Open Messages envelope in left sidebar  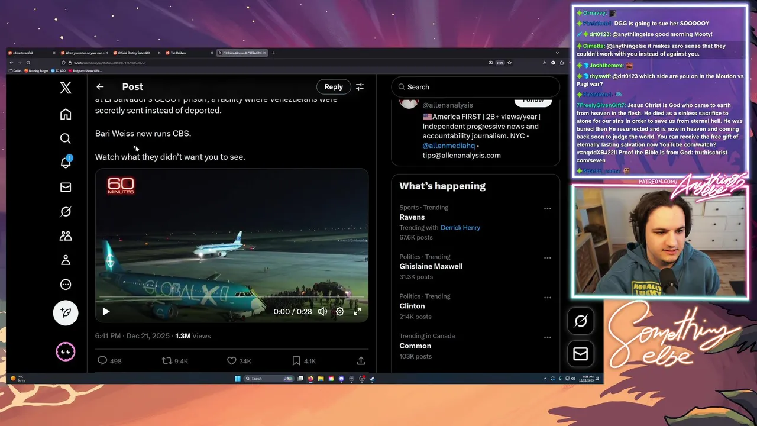pos(66,187)
